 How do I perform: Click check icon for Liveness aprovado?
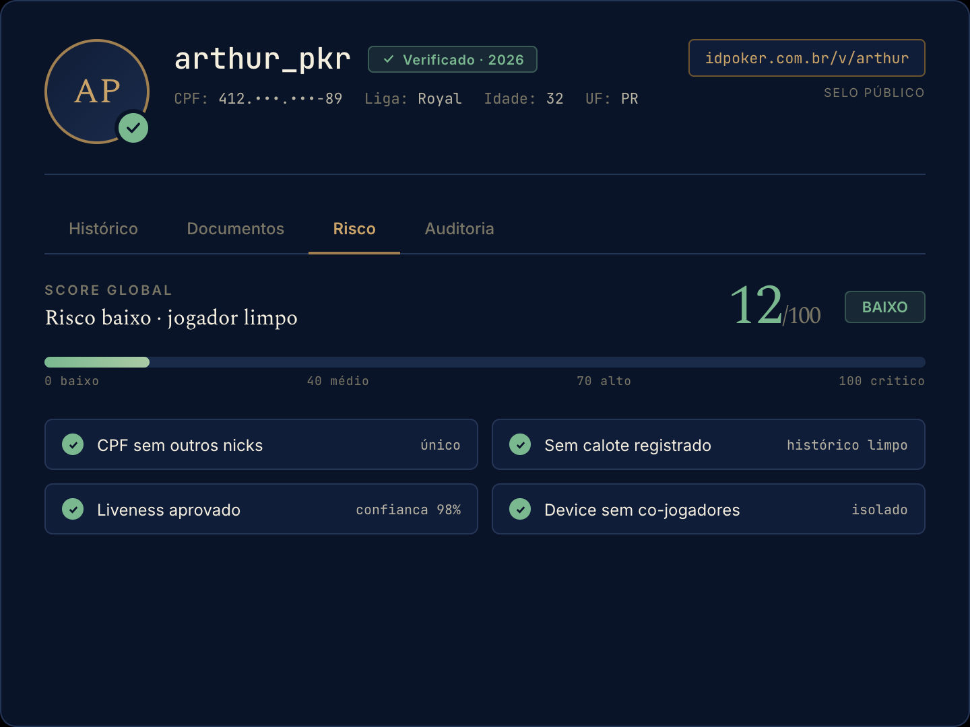click(x=73, y=509)
